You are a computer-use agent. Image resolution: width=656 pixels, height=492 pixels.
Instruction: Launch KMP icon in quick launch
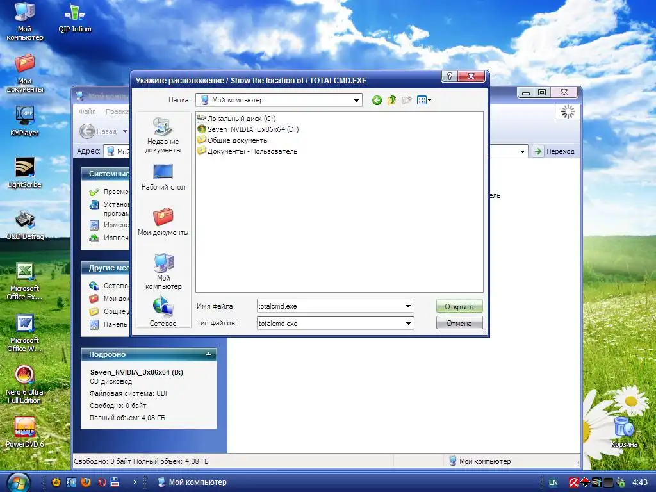coord(71,482)
